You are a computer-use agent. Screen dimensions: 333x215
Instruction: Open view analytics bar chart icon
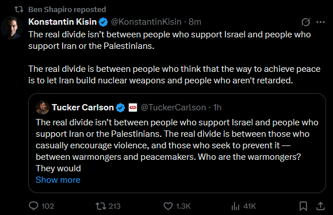[x=235, y=206]
